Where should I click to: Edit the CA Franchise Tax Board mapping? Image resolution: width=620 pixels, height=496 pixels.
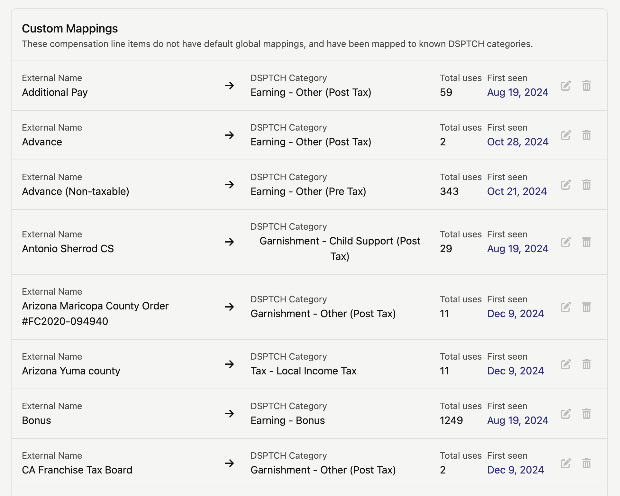tap(566, 463)
